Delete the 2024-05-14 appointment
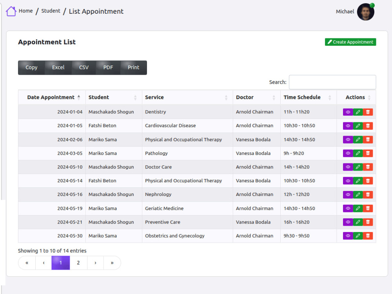Image resolution: width=392 pixels, height=294 pixels. [x=368, y=181]
